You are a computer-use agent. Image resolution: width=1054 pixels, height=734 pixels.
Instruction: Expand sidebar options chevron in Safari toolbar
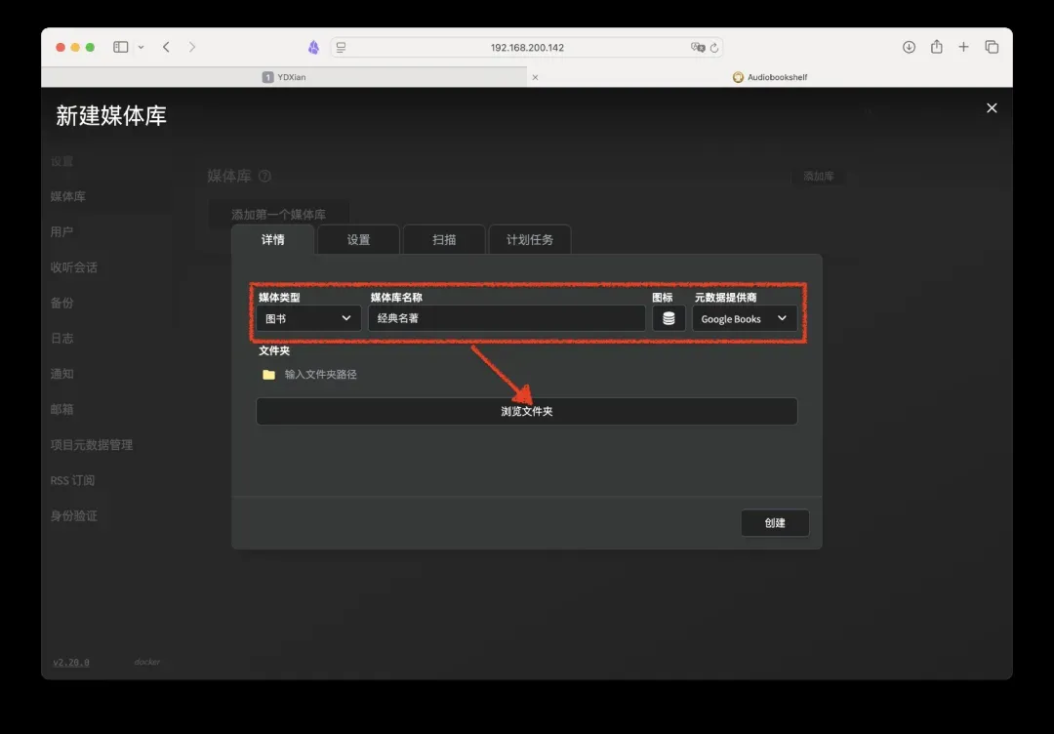(142, 47)
